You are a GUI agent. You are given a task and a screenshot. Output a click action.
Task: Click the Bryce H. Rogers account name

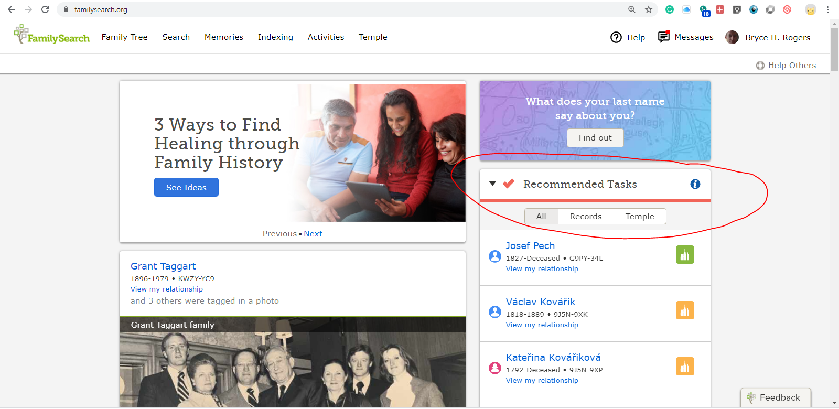[778, 38]
